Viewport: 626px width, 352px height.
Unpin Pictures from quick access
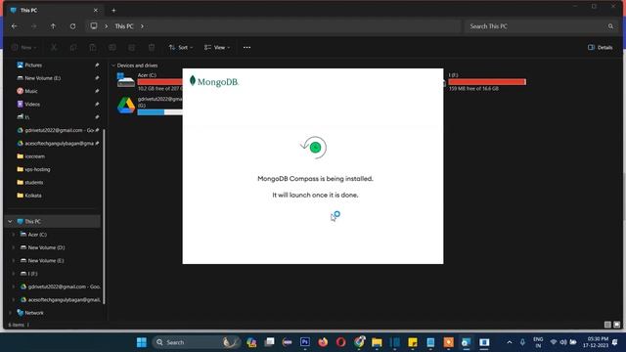pyautogui.click(x=97, y=66)
